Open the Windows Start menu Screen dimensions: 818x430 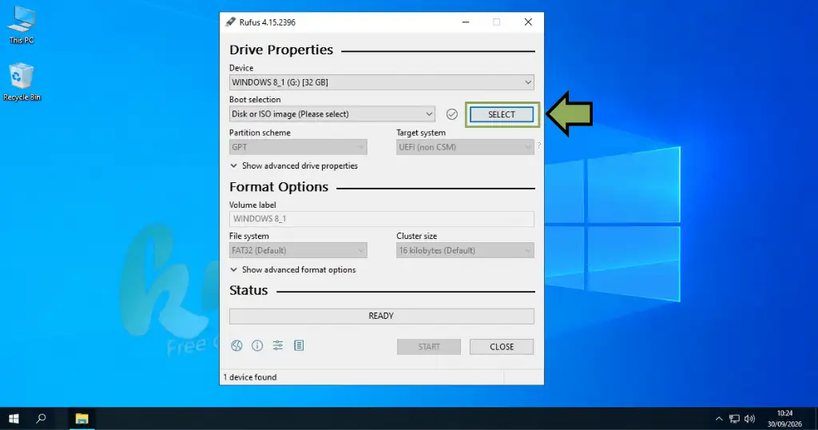(x=14, y=419)
